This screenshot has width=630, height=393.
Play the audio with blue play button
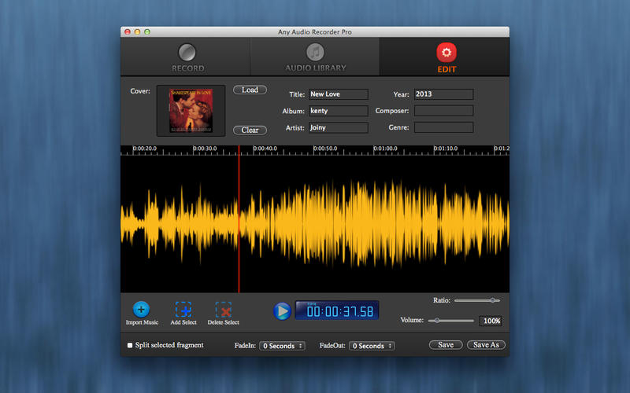[x=282, y=311]
